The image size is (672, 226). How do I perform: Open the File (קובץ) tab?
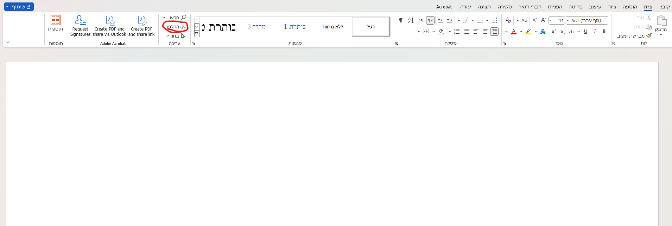(664, 7)
